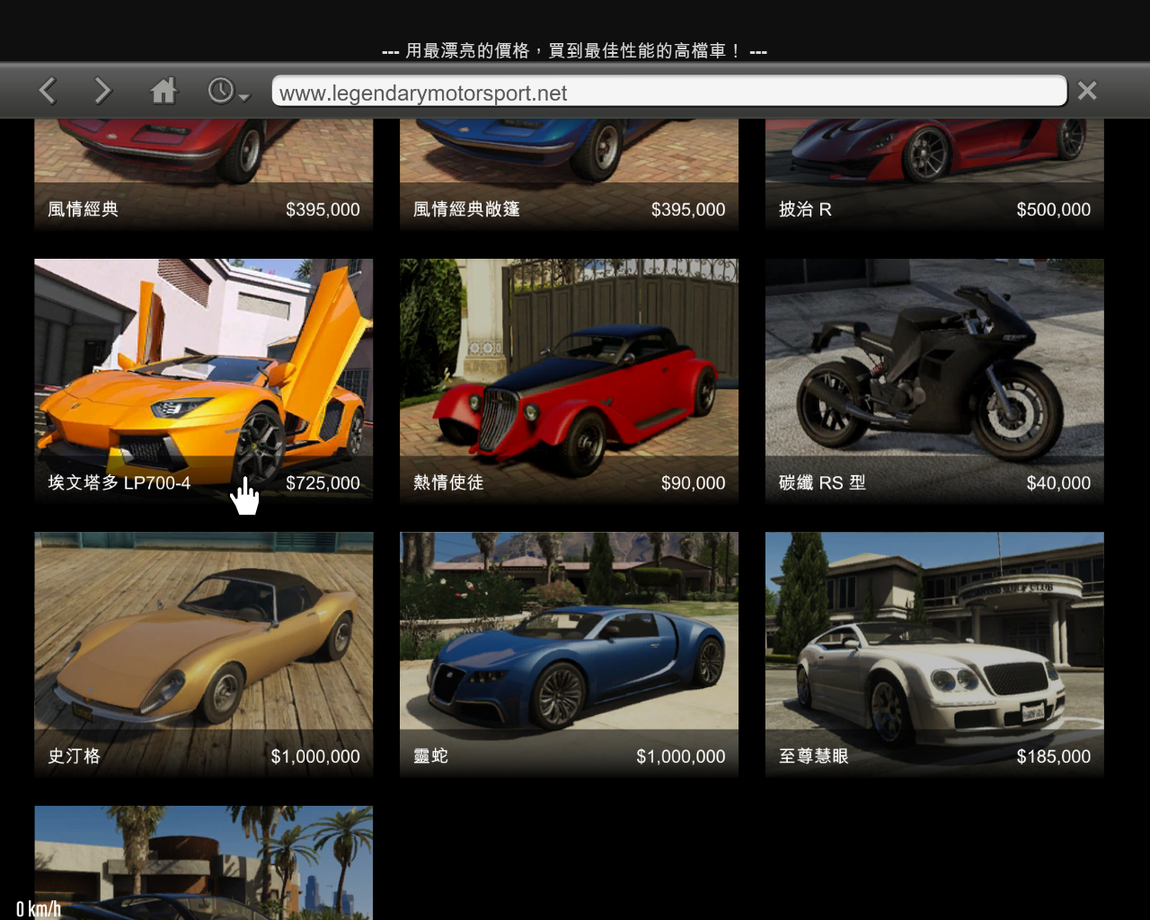Click the $395,000 price of 風情經典敞篷
1150x920 pixels.
coord(688,209)
